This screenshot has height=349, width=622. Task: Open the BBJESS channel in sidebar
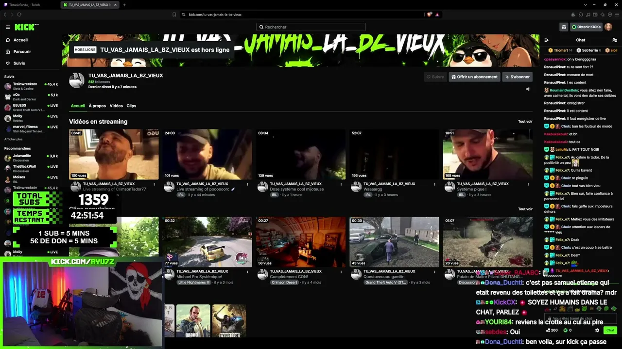pos(31,107)
